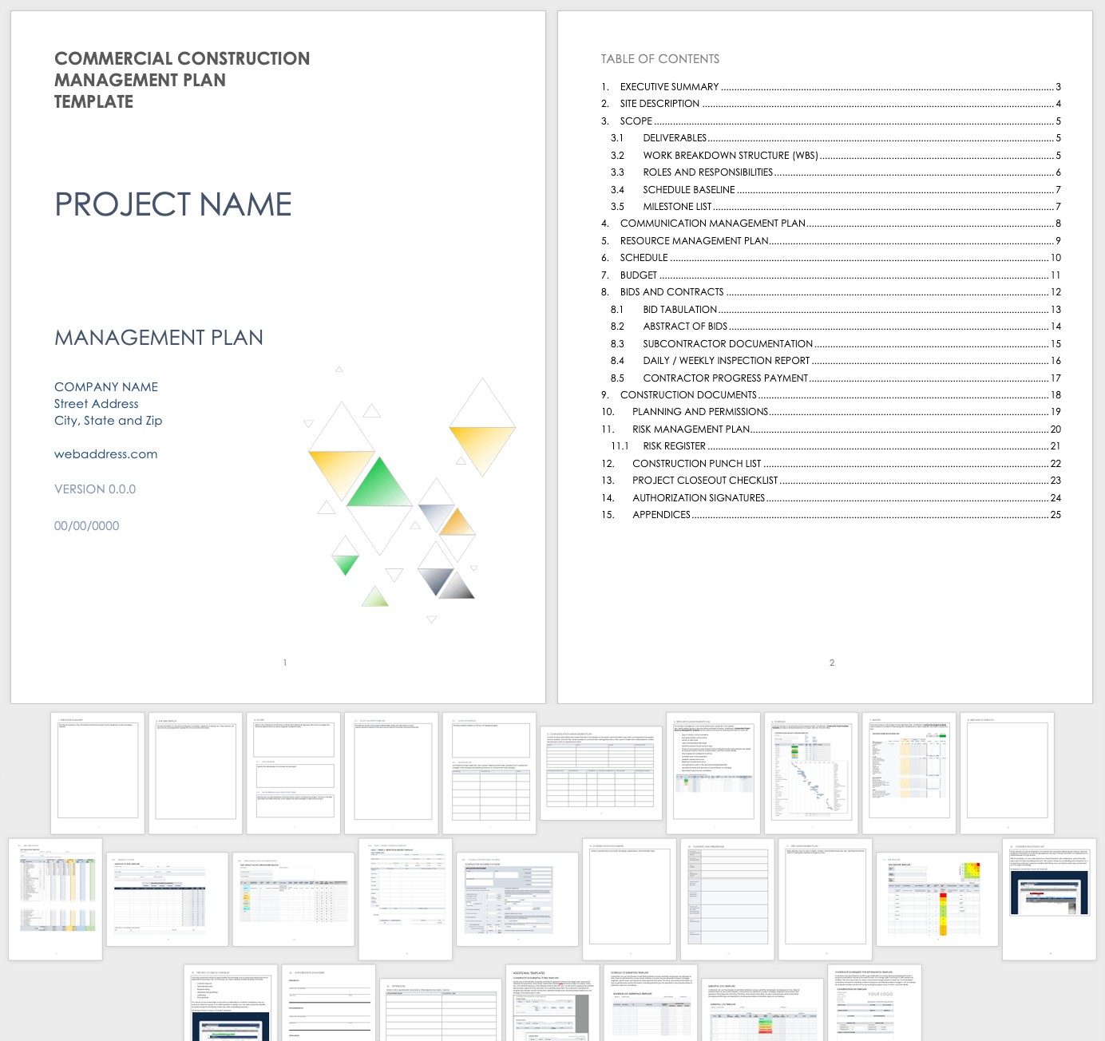Select the 'PROJECT NAME' title on cover
Image resolution: width=1105 pixels, height=1041 pixels.
pyautogui.click(x=173, y=204)
